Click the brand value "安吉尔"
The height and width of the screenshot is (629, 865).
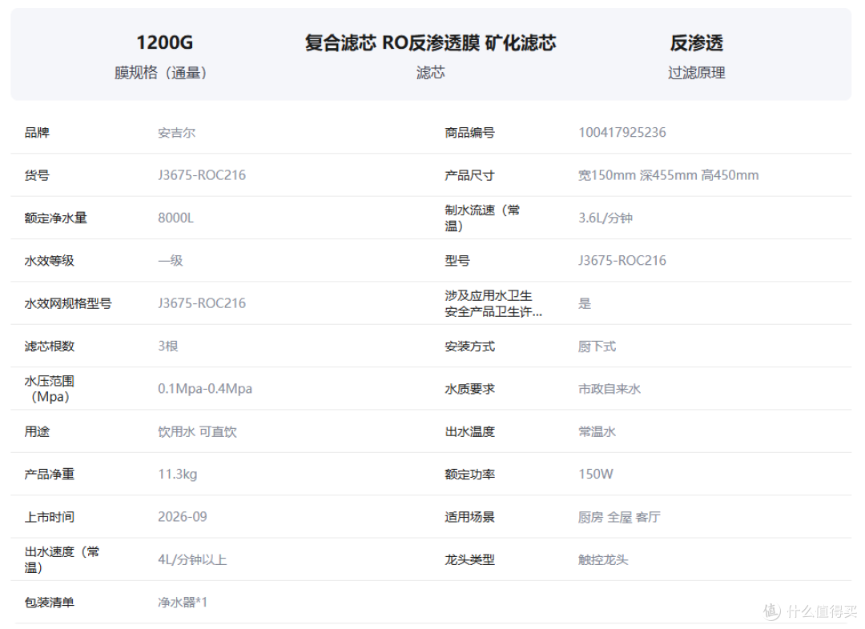[176, 133]
